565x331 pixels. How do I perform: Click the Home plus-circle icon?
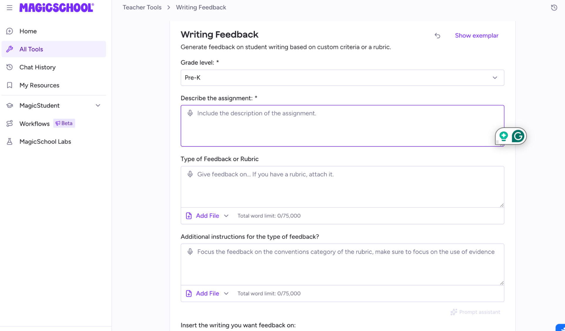click(10, 31)
